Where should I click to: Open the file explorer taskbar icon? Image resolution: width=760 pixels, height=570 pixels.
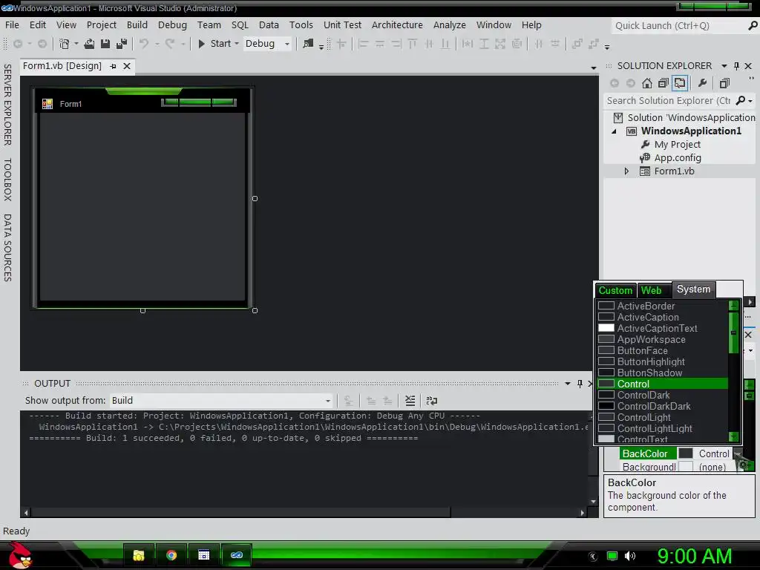139,555
